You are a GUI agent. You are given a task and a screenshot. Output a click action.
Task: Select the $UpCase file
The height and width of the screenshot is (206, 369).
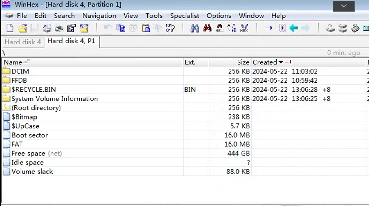pos(26,126)
